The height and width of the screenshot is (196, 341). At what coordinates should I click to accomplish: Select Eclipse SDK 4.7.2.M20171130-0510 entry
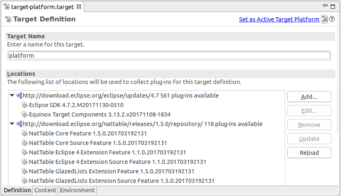pos(76,105)
